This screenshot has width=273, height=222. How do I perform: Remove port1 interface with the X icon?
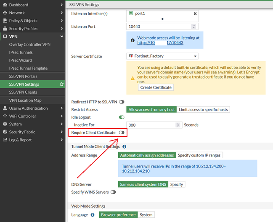[195, 14]
